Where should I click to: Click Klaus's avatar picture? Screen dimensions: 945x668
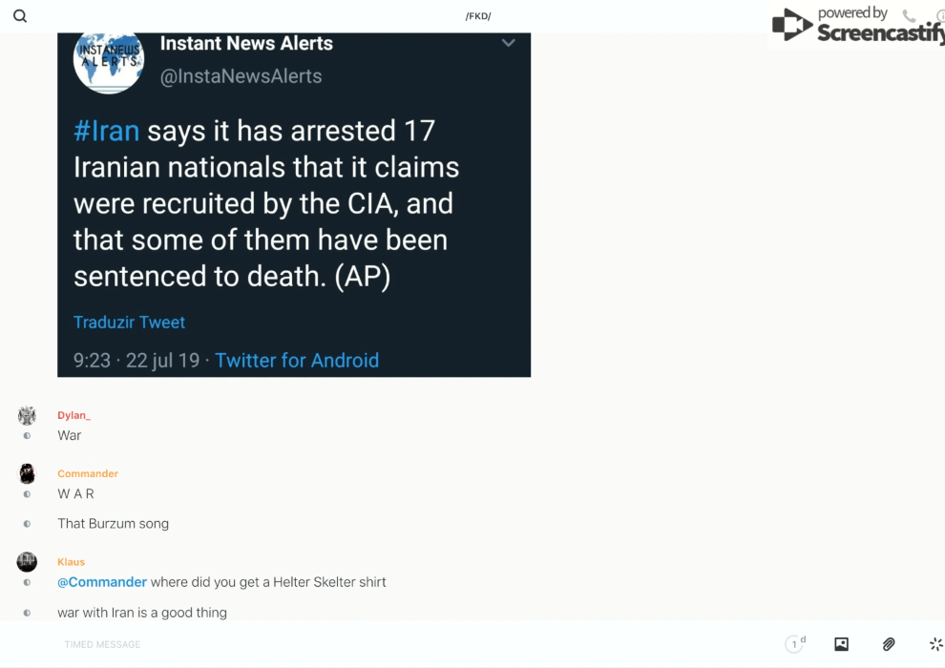click(27, 562)
